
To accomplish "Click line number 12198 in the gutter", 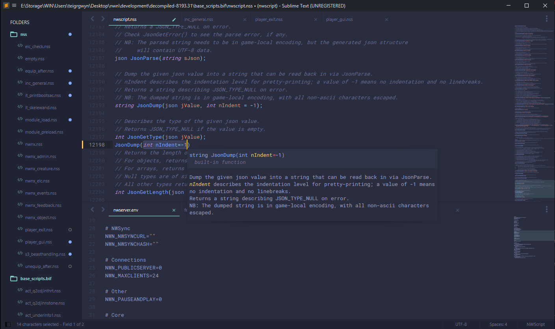I will coord(97,145).
